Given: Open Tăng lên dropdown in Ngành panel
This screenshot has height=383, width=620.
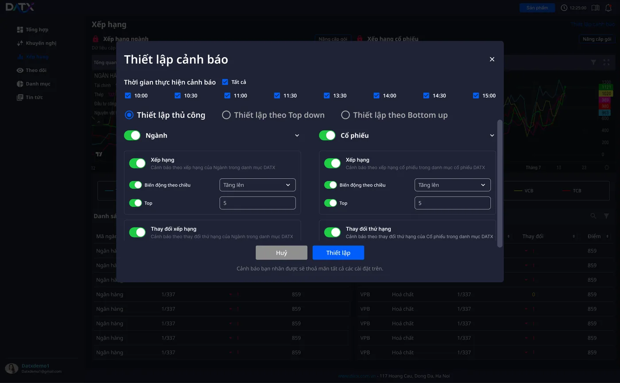Looking at the screenshot, I should point(258,185).
